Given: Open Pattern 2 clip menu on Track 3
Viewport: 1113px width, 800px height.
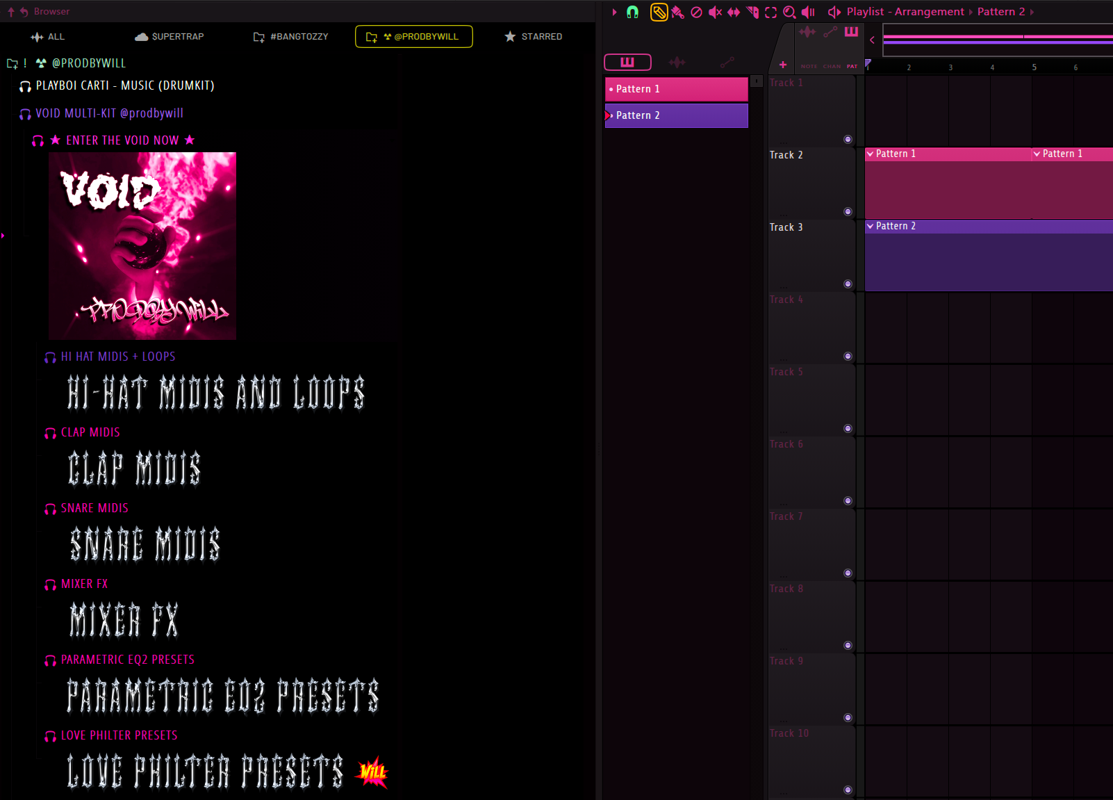Looking at the screenshot, I should point(871,226).
